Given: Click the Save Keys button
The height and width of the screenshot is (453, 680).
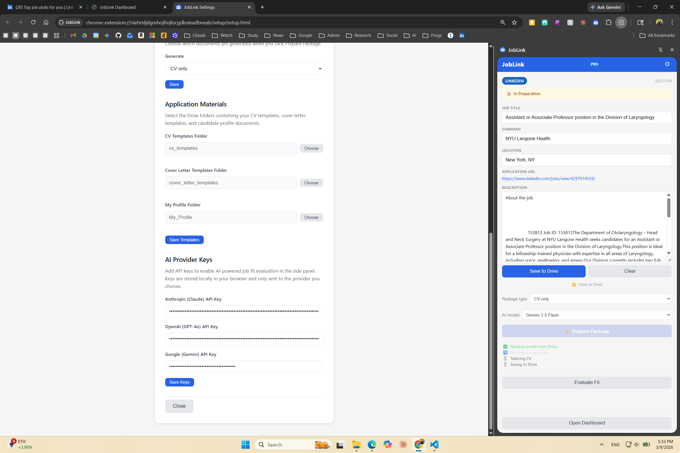Looking at the screenshot, I should tap(179, 382).
